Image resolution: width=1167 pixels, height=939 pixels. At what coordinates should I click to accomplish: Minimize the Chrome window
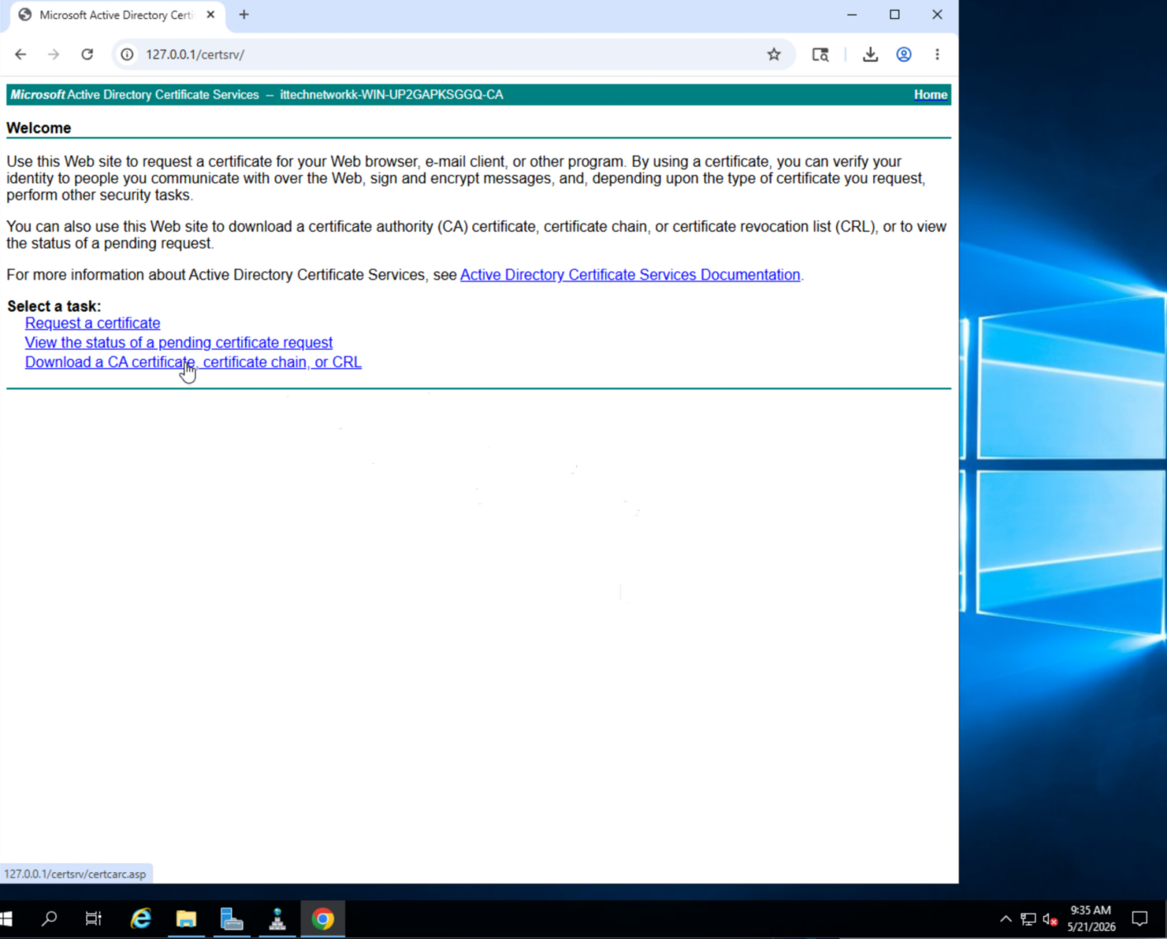pyautogui.click(x=852, y=15)
